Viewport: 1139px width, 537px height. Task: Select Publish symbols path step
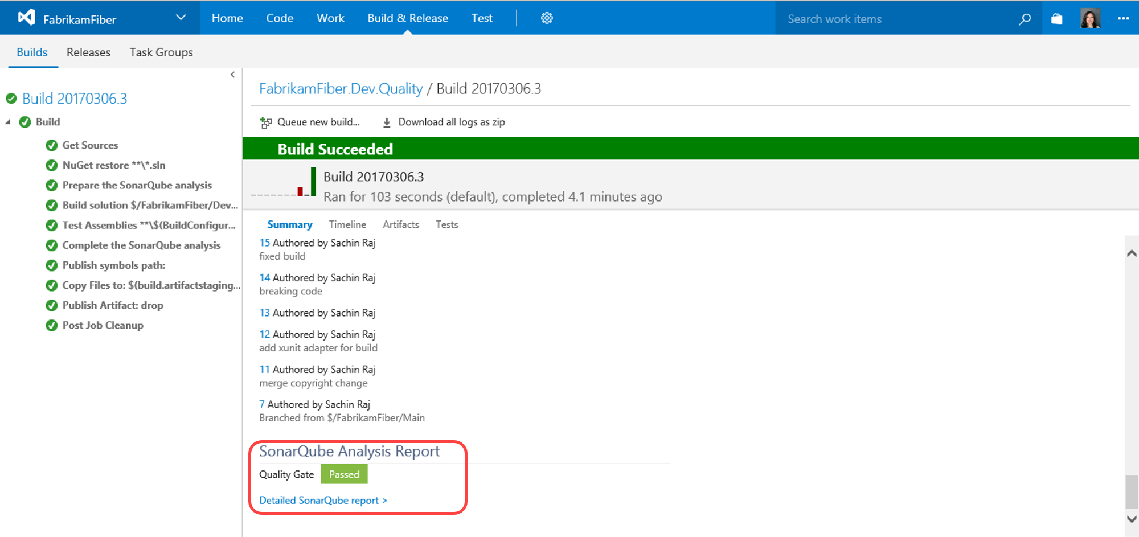114,265
